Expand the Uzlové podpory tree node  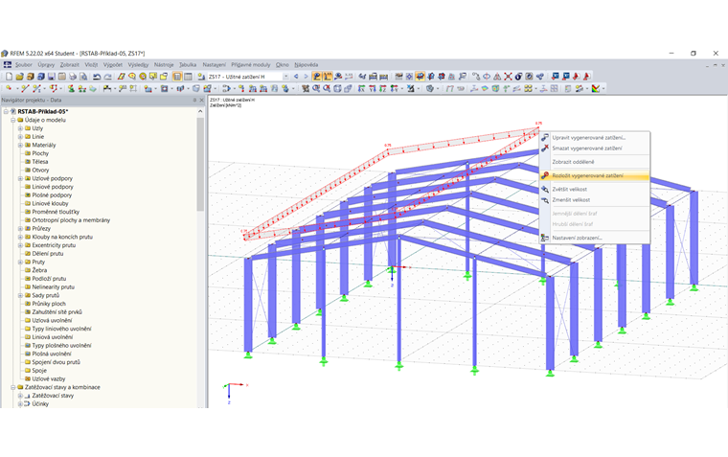tap(20, 178)
